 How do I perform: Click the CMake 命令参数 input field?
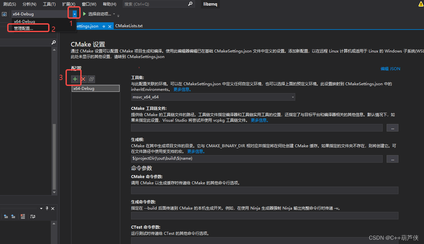pos(265,191)
